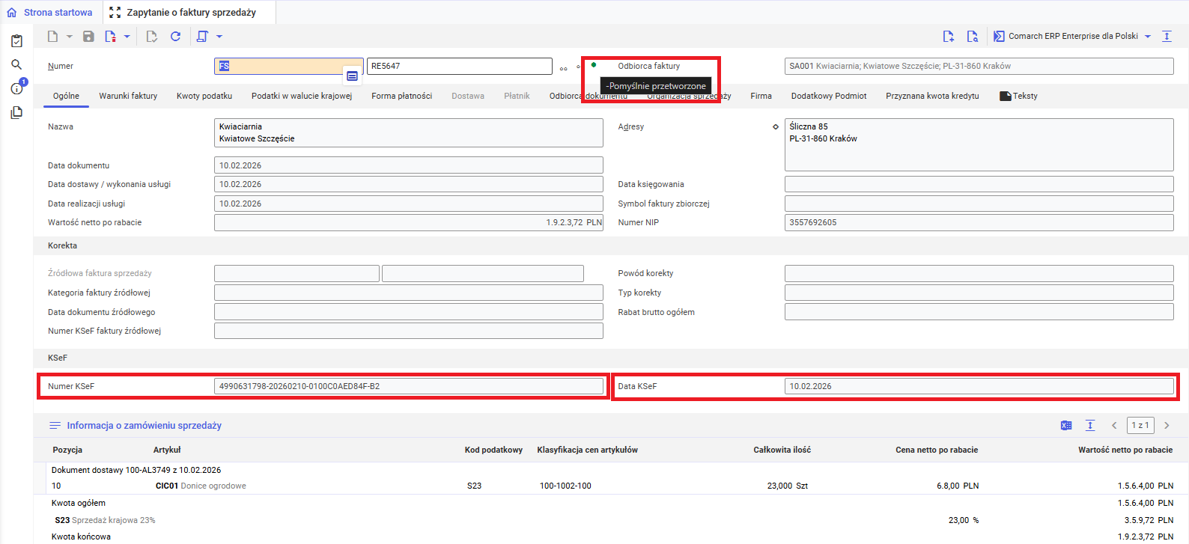This screenshot has width=1189, height=544.
Task: Open Comarch ERP Enterprise dla Polski dropdown
Action: tap(1147, 37)
